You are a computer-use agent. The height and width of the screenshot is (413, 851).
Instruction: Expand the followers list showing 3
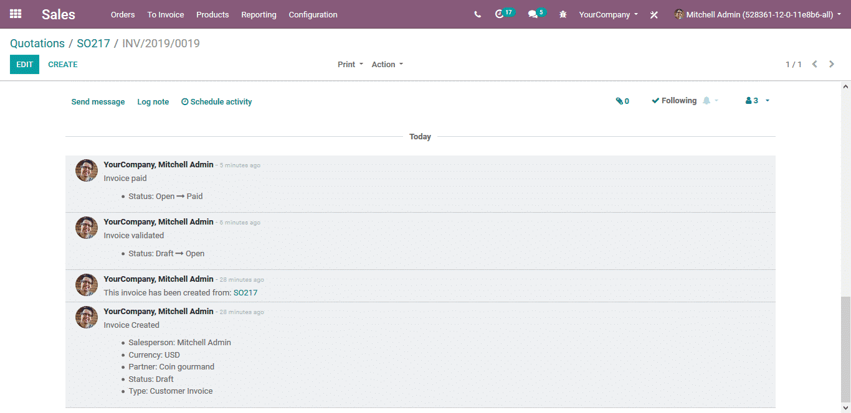pyautogui.click(x=757, y=101)
